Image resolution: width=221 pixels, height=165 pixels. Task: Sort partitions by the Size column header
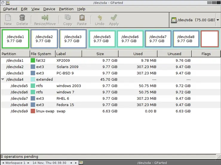coord(100,54)
